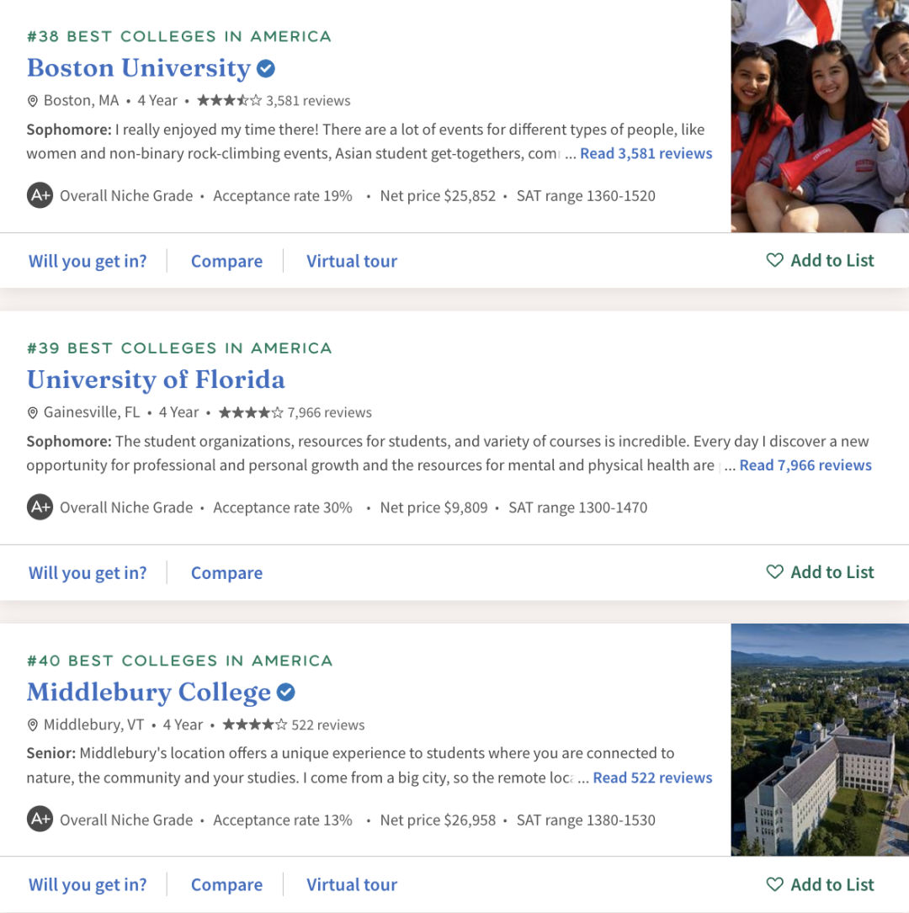
Task: Toggle Add to List heart for Boston University
Action: pyautogui.click(x=774, y=261)
